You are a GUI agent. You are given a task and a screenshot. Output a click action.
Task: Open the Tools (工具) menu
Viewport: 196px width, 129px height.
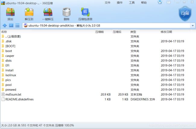click(x=132, y=3)
